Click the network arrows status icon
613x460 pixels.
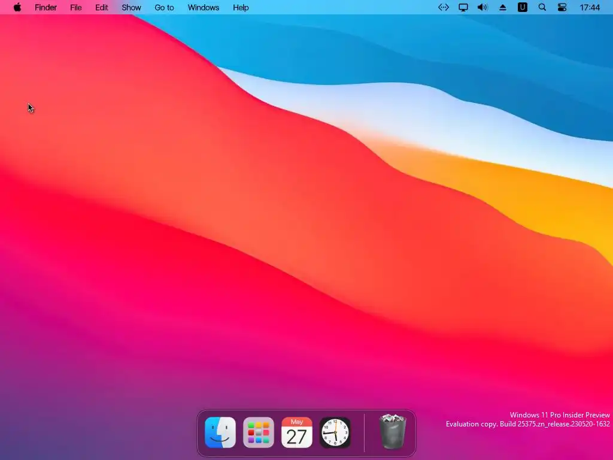coord(444,7)
